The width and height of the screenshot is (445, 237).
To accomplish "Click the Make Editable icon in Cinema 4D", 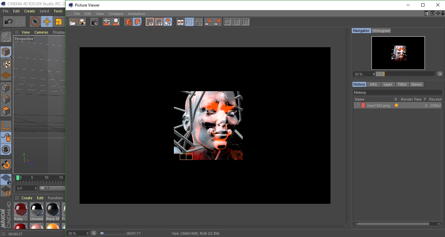I will point(6,37).
